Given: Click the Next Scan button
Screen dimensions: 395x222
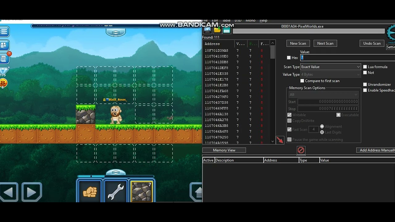Looking at the screenshot, I should click(x=325, y=43).
